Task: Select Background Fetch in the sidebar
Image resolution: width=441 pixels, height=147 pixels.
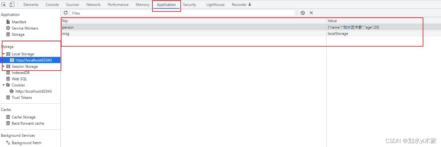Action: [x=26, y=143]
